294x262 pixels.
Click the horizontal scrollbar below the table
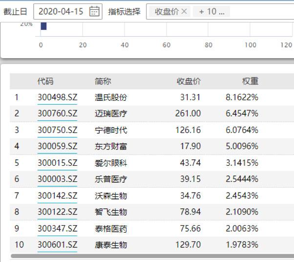152,256
